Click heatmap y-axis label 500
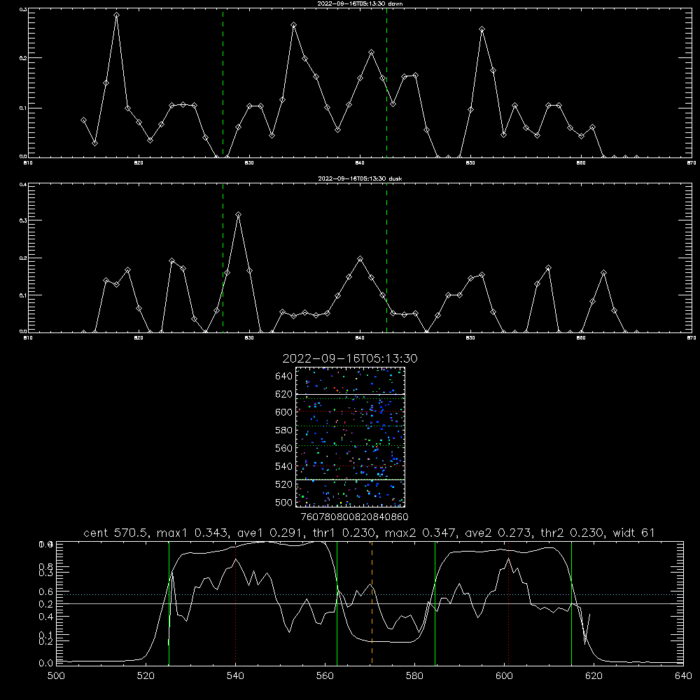The width and height of the screenshot is (700, 700). [284, 502]
